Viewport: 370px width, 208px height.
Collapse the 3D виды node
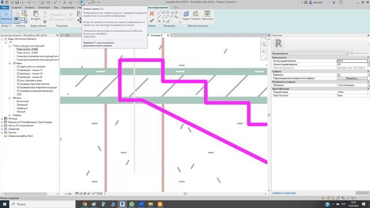pyautogui.click(x=10, y=64)
